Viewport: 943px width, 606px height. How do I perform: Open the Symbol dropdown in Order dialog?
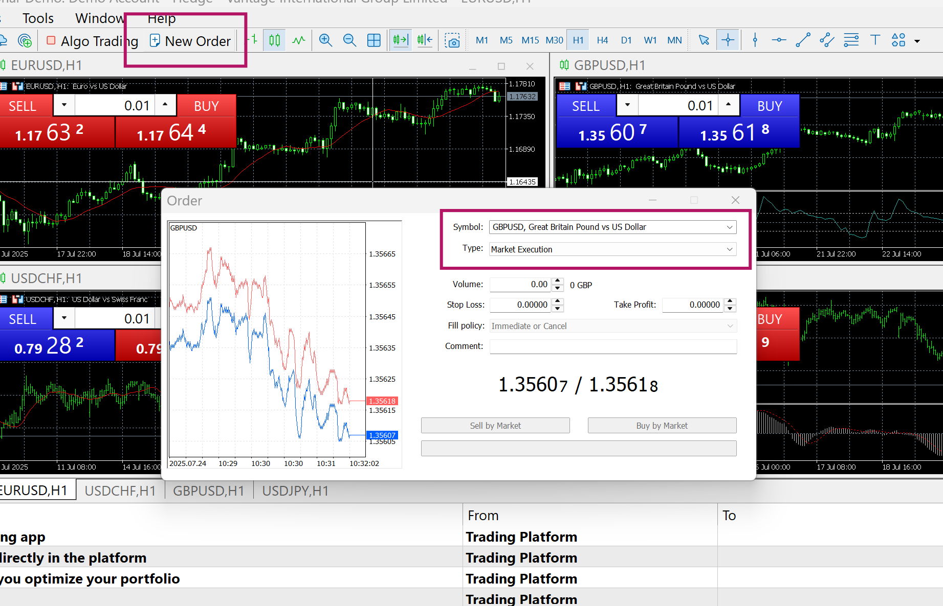pos(612,227)
